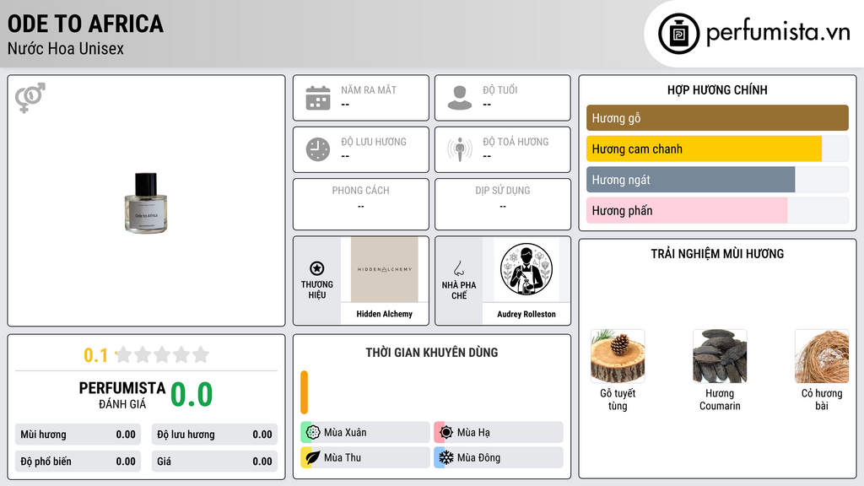864x486 pixels.
Task: Open the Hidden Alchemy brand logo
Action: click(385, 269)
